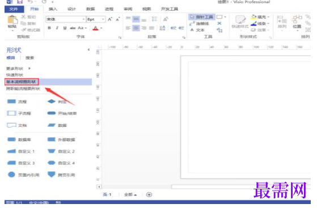Switch to the Developer (开发工具) tab

tap(170, 9)
